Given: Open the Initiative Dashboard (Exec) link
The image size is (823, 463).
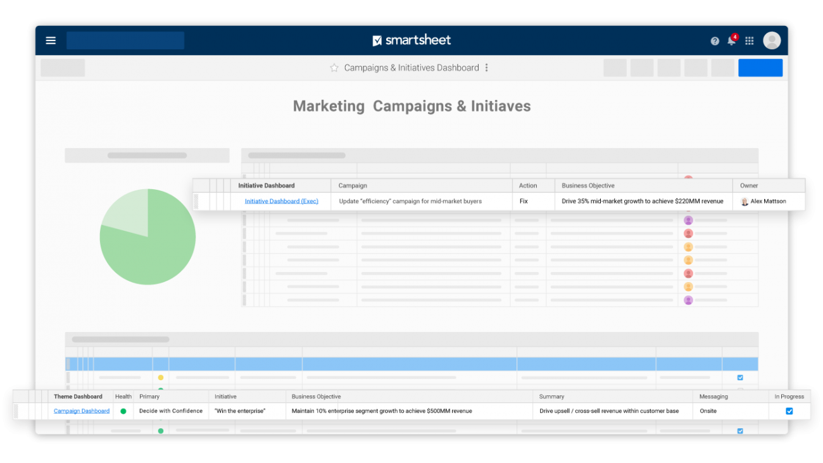Looking at the screenshot, I should click(280, 201).
